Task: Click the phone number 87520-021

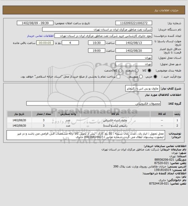Action: tap(161, 163)
